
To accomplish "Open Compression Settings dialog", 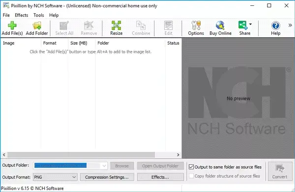I will coord(107,177).
